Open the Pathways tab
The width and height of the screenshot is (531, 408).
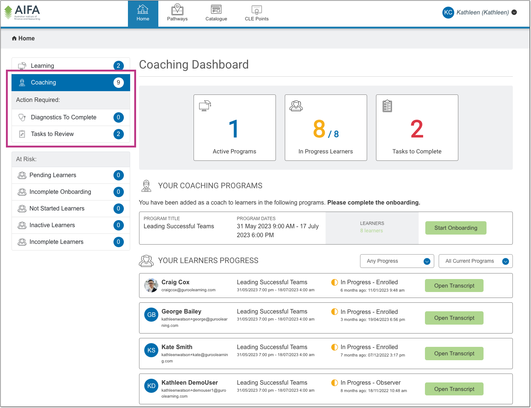pyautogui.click(x=177, y=13)
